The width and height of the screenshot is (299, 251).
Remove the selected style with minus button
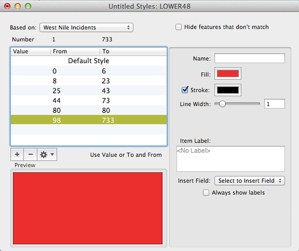click(x=30, y=154)
